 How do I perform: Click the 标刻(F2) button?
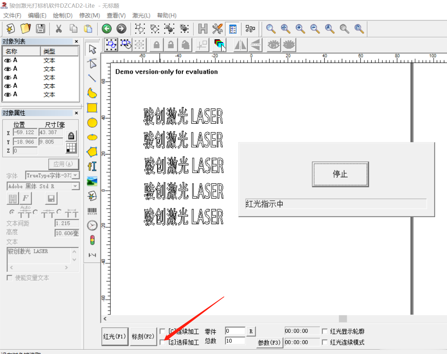pyautogui.click(x=143, y=336)
